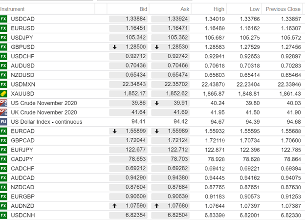The width and height of the screenshot is (305, 220).
Task: Sort by the Instrument column header
Action: (13, 9)
